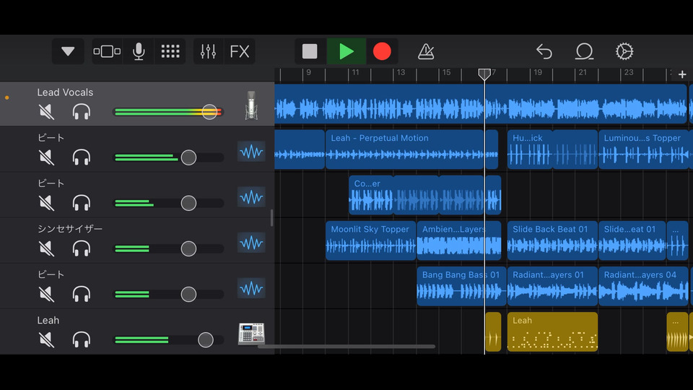The width and height of the screenshot is (693, 390).
Task: Mute the Lead Vocals track
Action: (x=46, y=112)
